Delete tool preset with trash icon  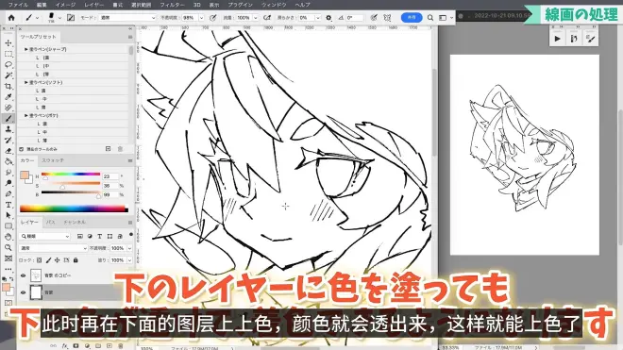pyautogui.click(x=120, y=148)
